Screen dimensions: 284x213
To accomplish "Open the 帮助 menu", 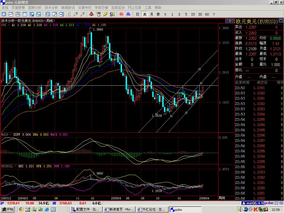I will pyautogui.click(x=158, y=7).
